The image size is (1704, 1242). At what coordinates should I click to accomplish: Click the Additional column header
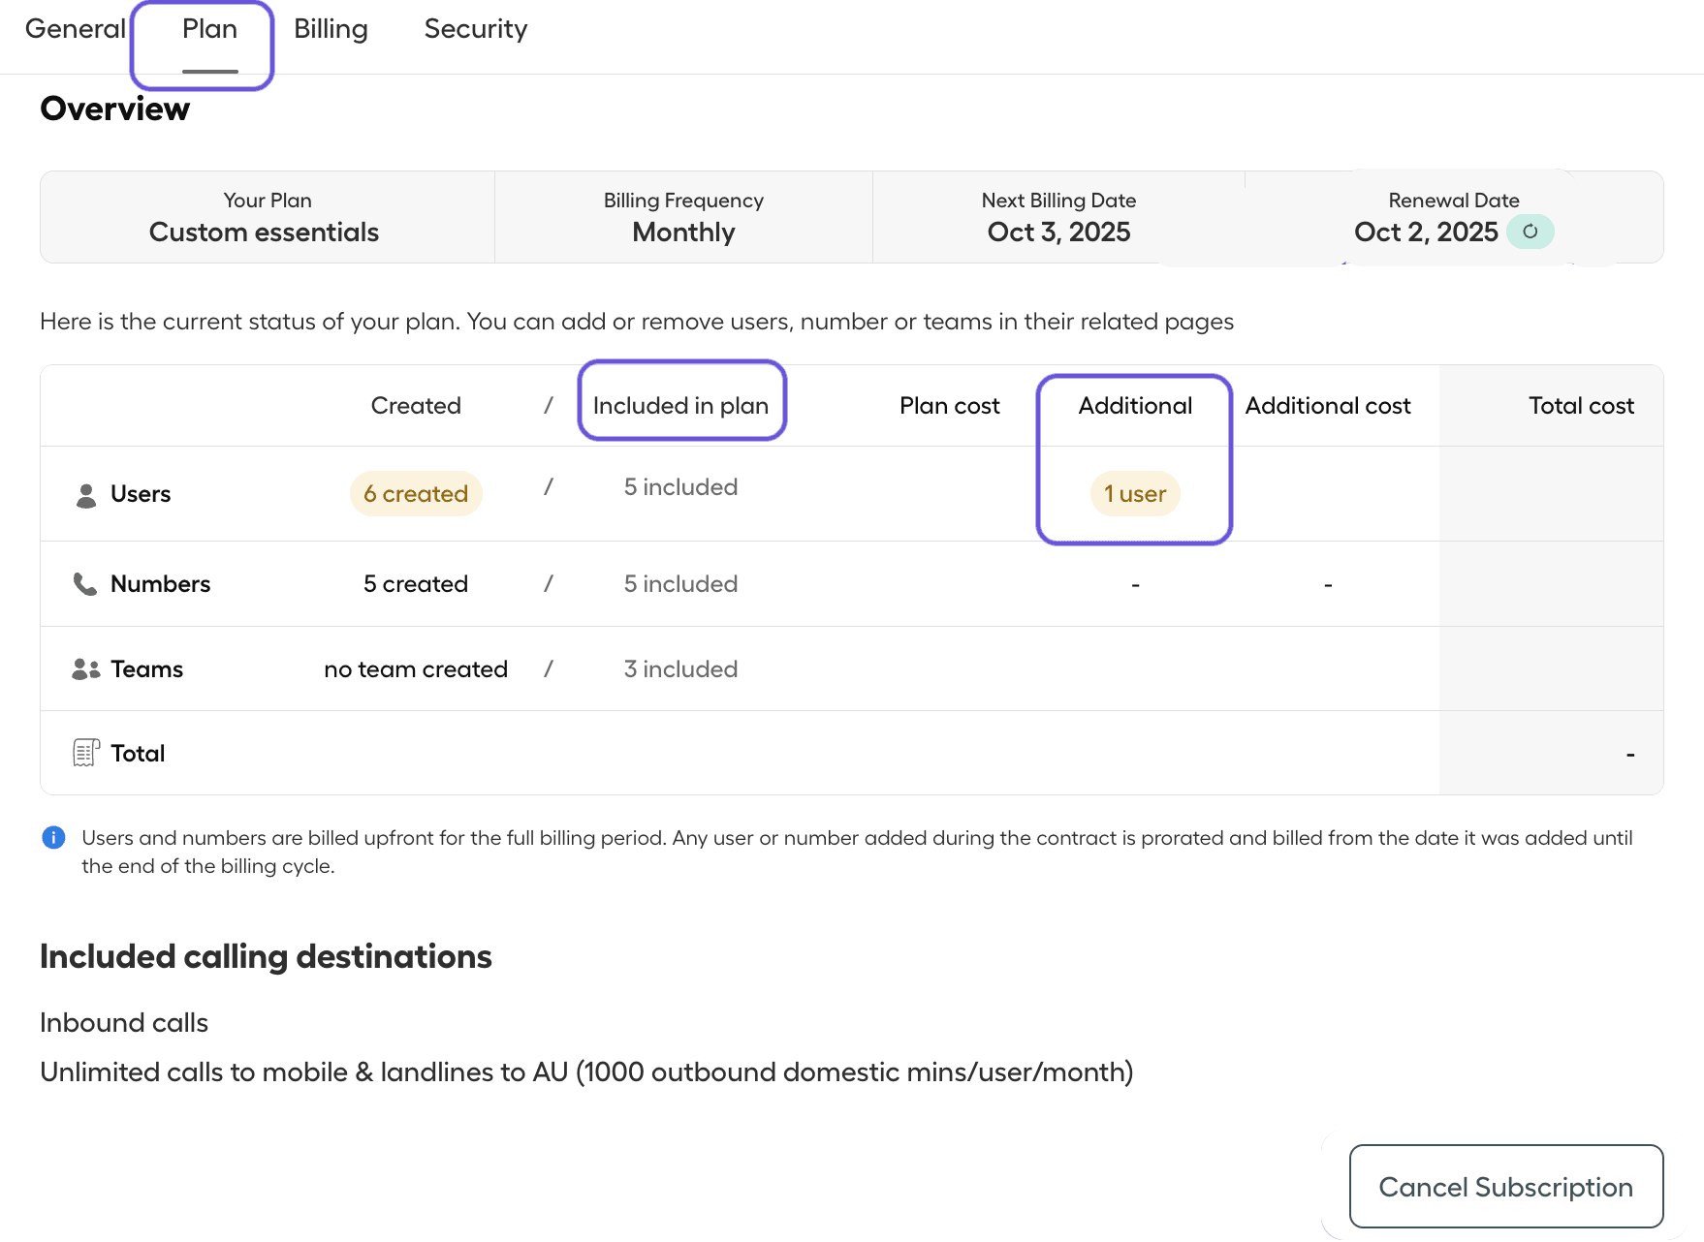pyautogui.click(x=1135, y=406)
